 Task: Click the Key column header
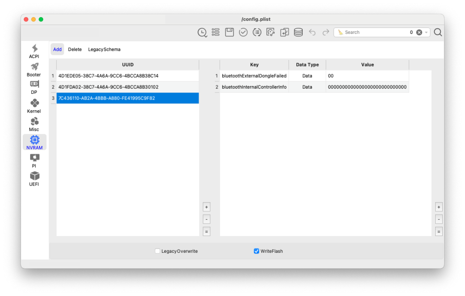tap(254, 65)
